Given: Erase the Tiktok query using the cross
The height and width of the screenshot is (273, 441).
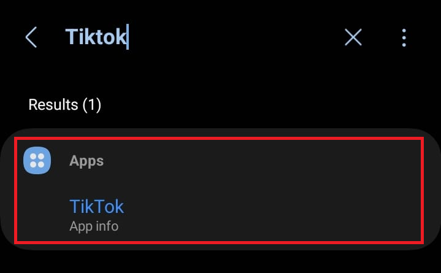Looking at the screenshot, I should coord(353,38).
